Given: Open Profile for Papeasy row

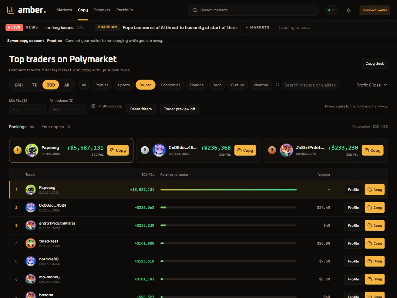Looking at the screenshot, I should click(x=353, y=190).
